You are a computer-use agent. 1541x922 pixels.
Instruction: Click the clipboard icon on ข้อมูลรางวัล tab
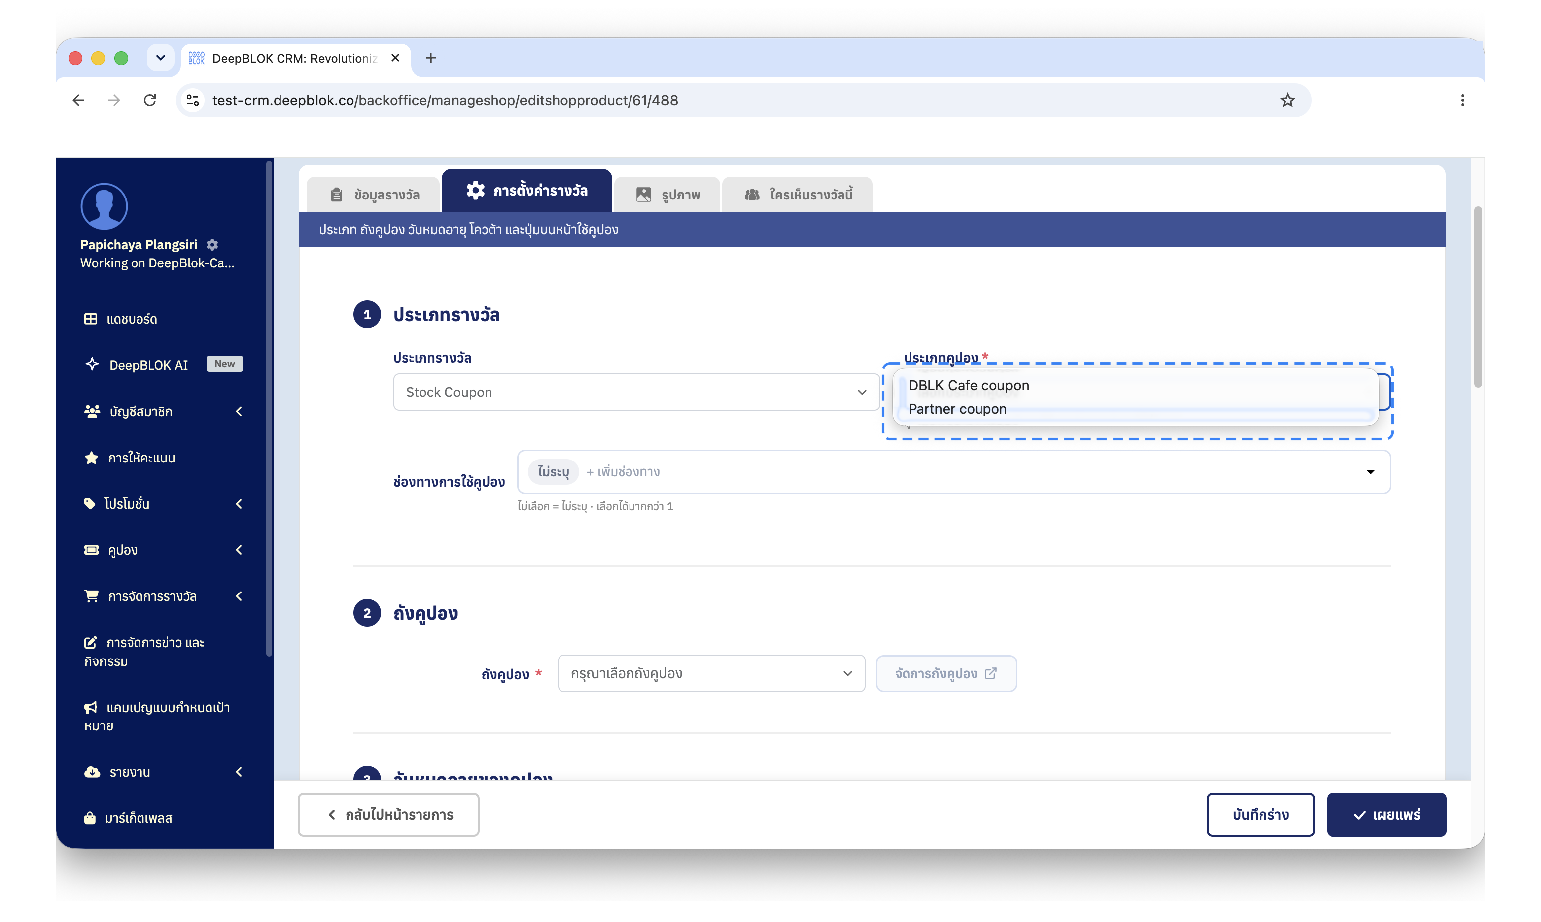(x=336, y=195)
